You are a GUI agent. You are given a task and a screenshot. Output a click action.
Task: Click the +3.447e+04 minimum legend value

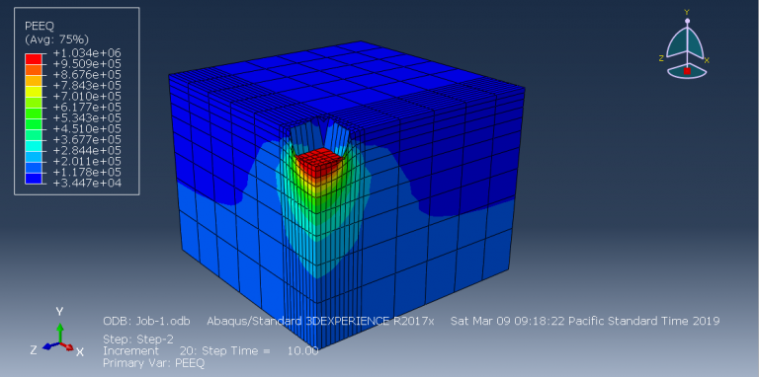click(86, 184)
